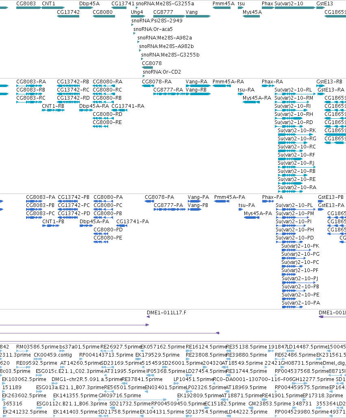The image size is (346, 418).
Task: Click the Mys45A-RA transcript
Action: (x=251, y=102)
